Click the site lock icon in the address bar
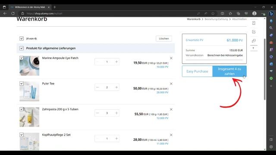 tap(22, 13)
